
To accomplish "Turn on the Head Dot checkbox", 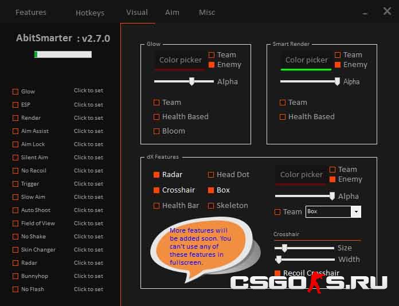I will pyautogui.click(x=211, y=175).
